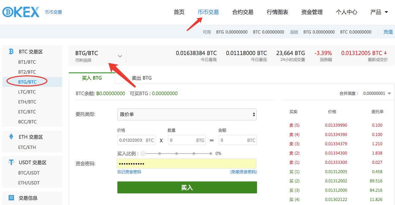Open 币币交易 in the top navigation

coord(208,12)
